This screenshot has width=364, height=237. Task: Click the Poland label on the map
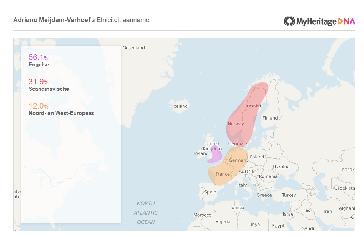tap(257, 157)
